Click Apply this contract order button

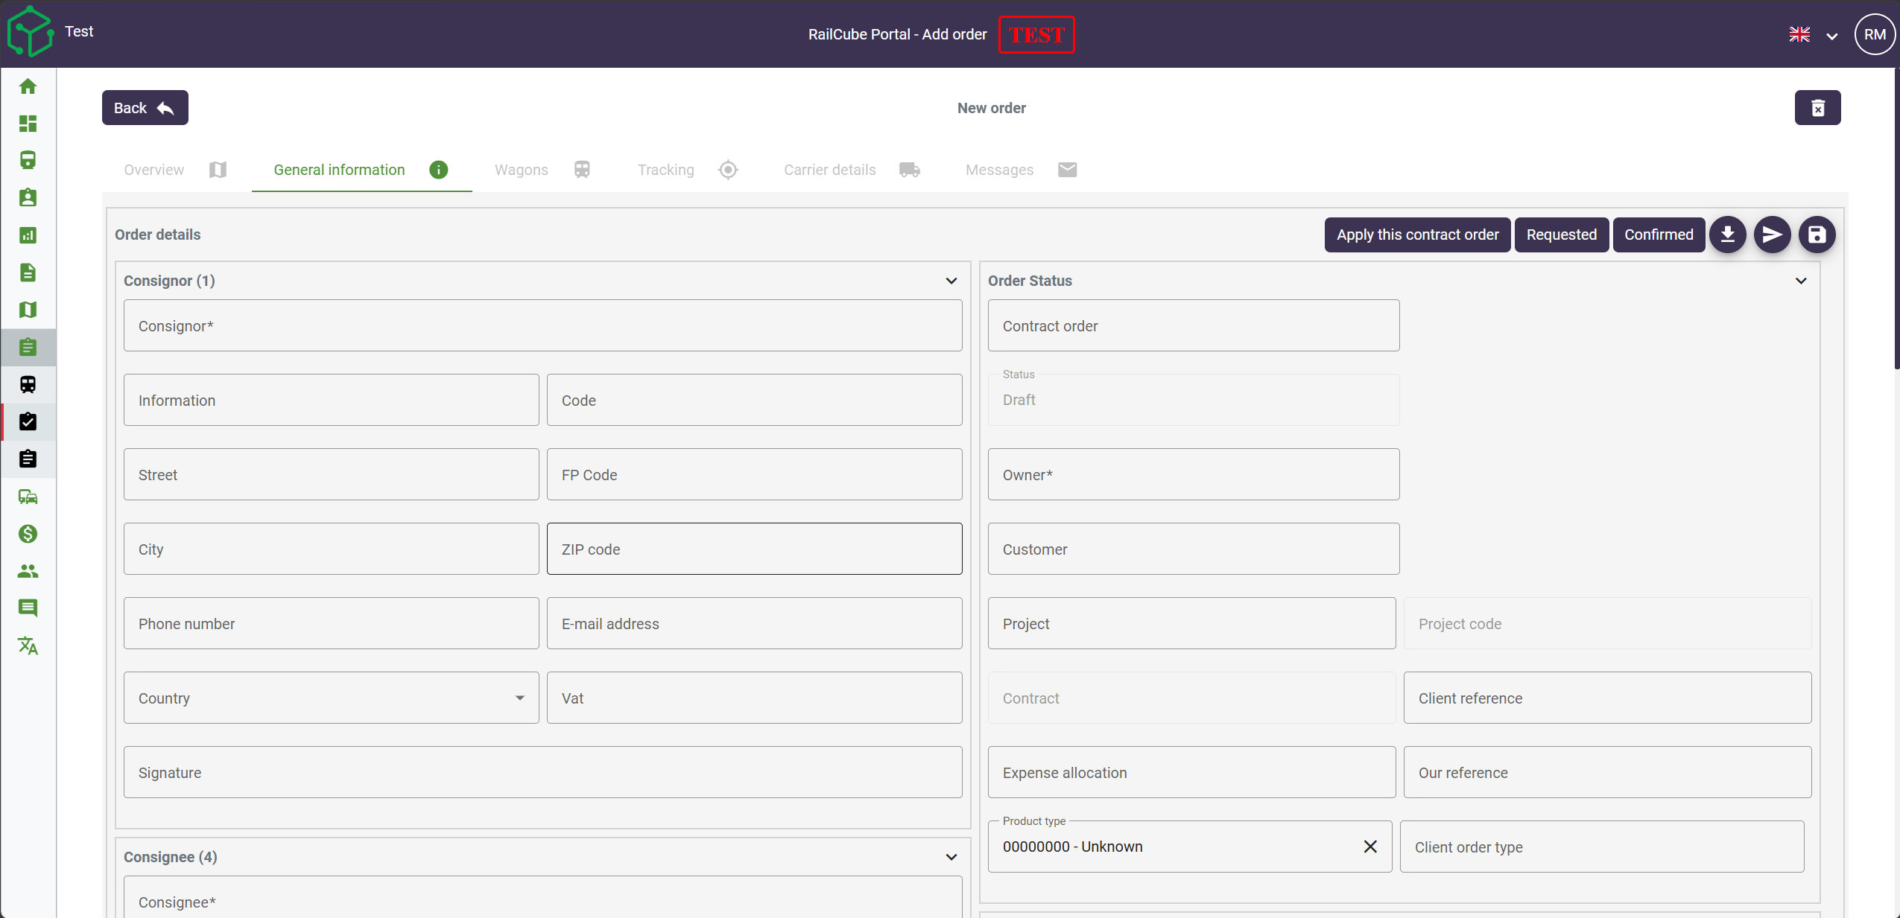point(1417,235)
